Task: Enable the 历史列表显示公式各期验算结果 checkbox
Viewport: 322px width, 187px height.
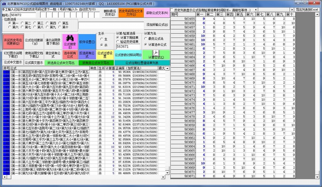Action: [172, 9]
